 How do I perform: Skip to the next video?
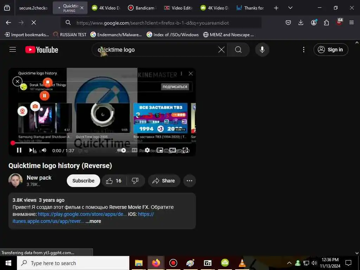pyautogui.click(x=31, y=150)
